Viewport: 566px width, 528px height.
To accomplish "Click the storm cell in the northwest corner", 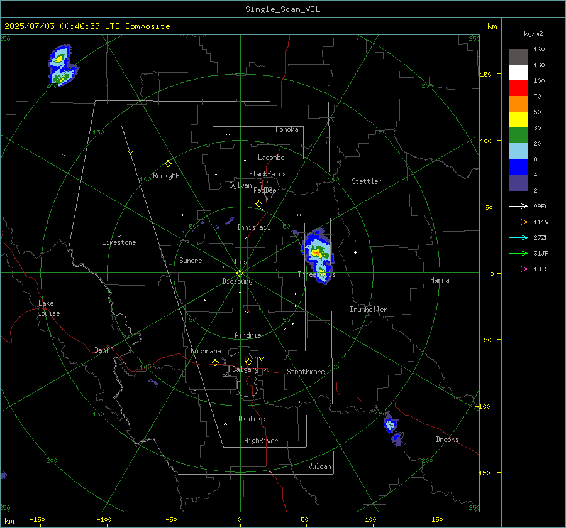I will point(62,65).
